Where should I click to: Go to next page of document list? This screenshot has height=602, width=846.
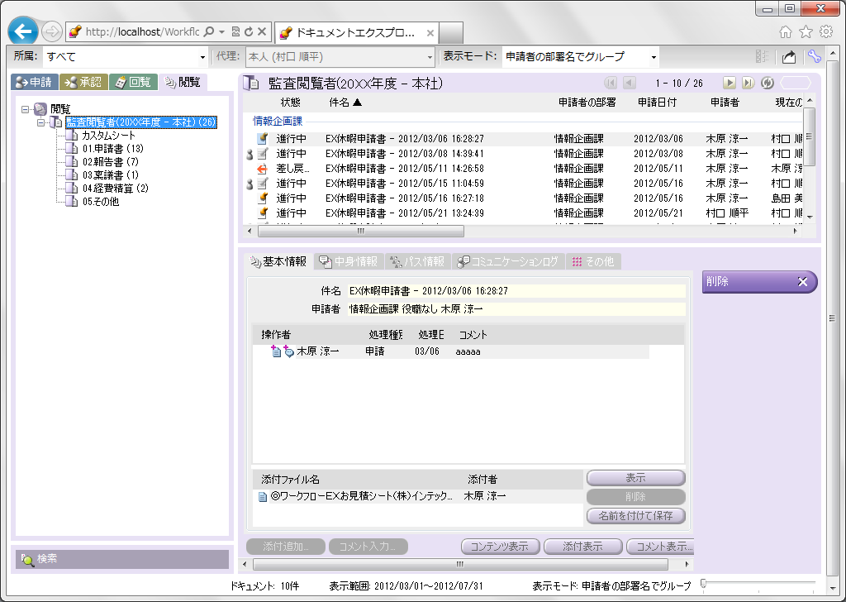click(x=729, y=83)
